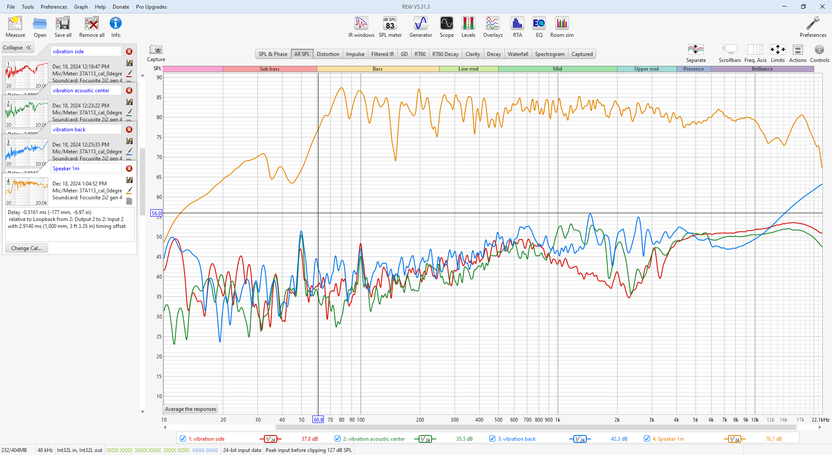Select the vibration side measurement thumbnail
Screen dimensions: 832x455
click(26, 75)
